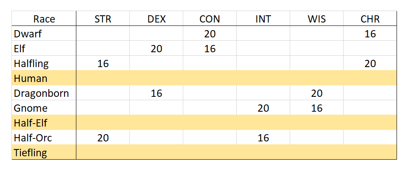Image resolution: width=408 pixels, height=169 pixels.
Task: Select Elf's DEX value of 20
Action: (x=156, y=48)
